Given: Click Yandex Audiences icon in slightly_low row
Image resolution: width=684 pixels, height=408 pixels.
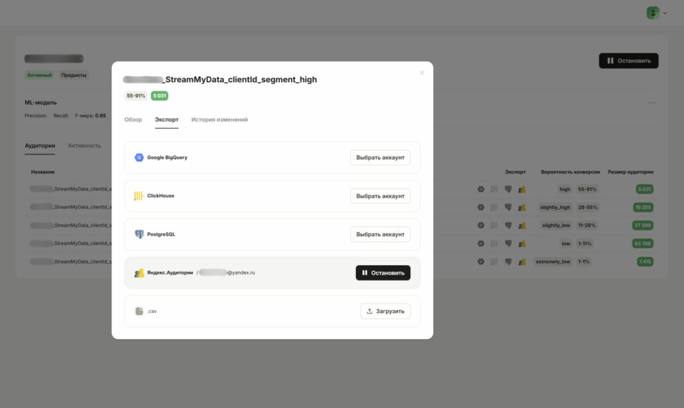Looking at the screenshot, I should point(522,225).
